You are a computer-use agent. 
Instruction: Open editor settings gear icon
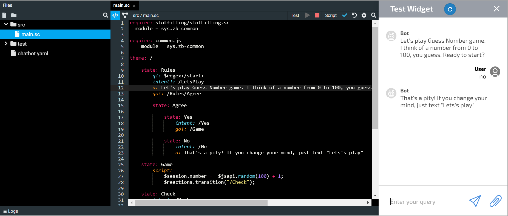(364, 15)
